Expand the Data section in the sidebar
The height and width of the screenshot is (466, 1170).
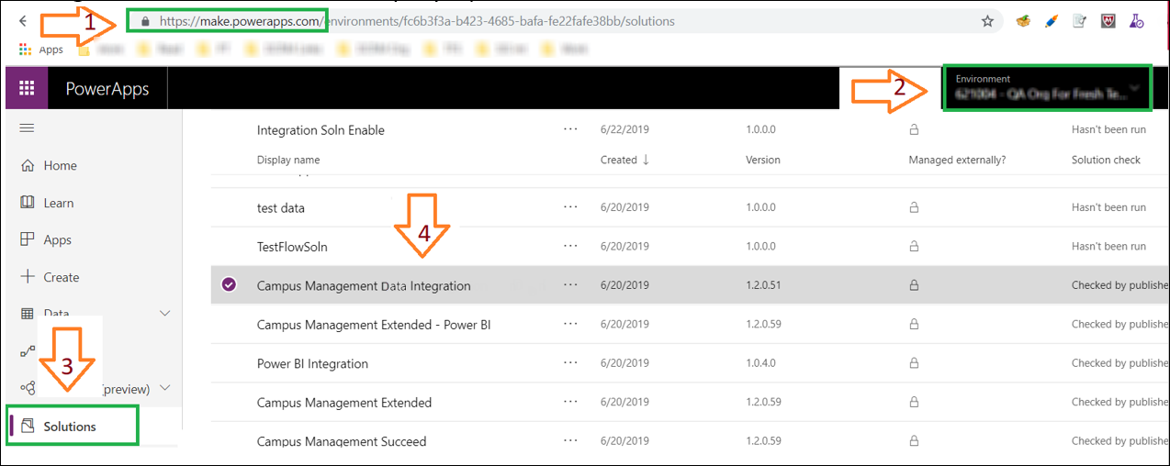tap(165, 314)
